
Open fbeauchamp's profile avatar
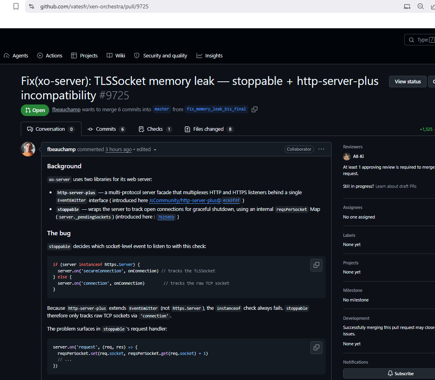coord(28,149)
